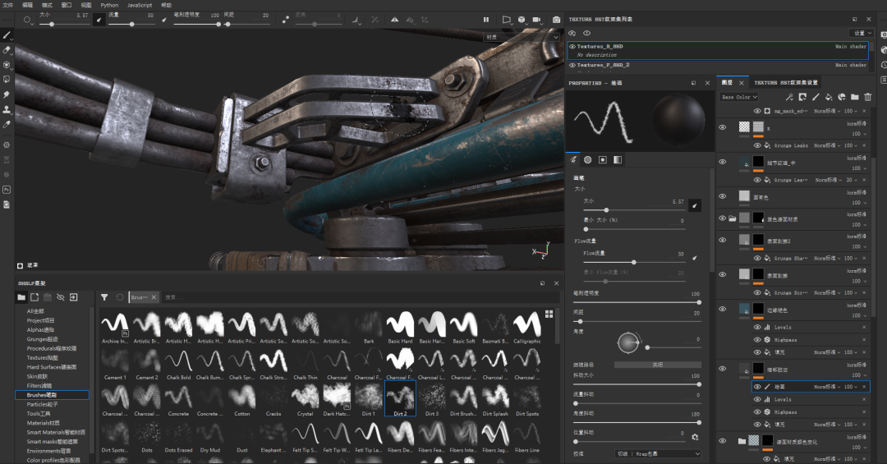887x464 pixels.
Task: Pause engine computations with pause icon
Action: (486, 20)
